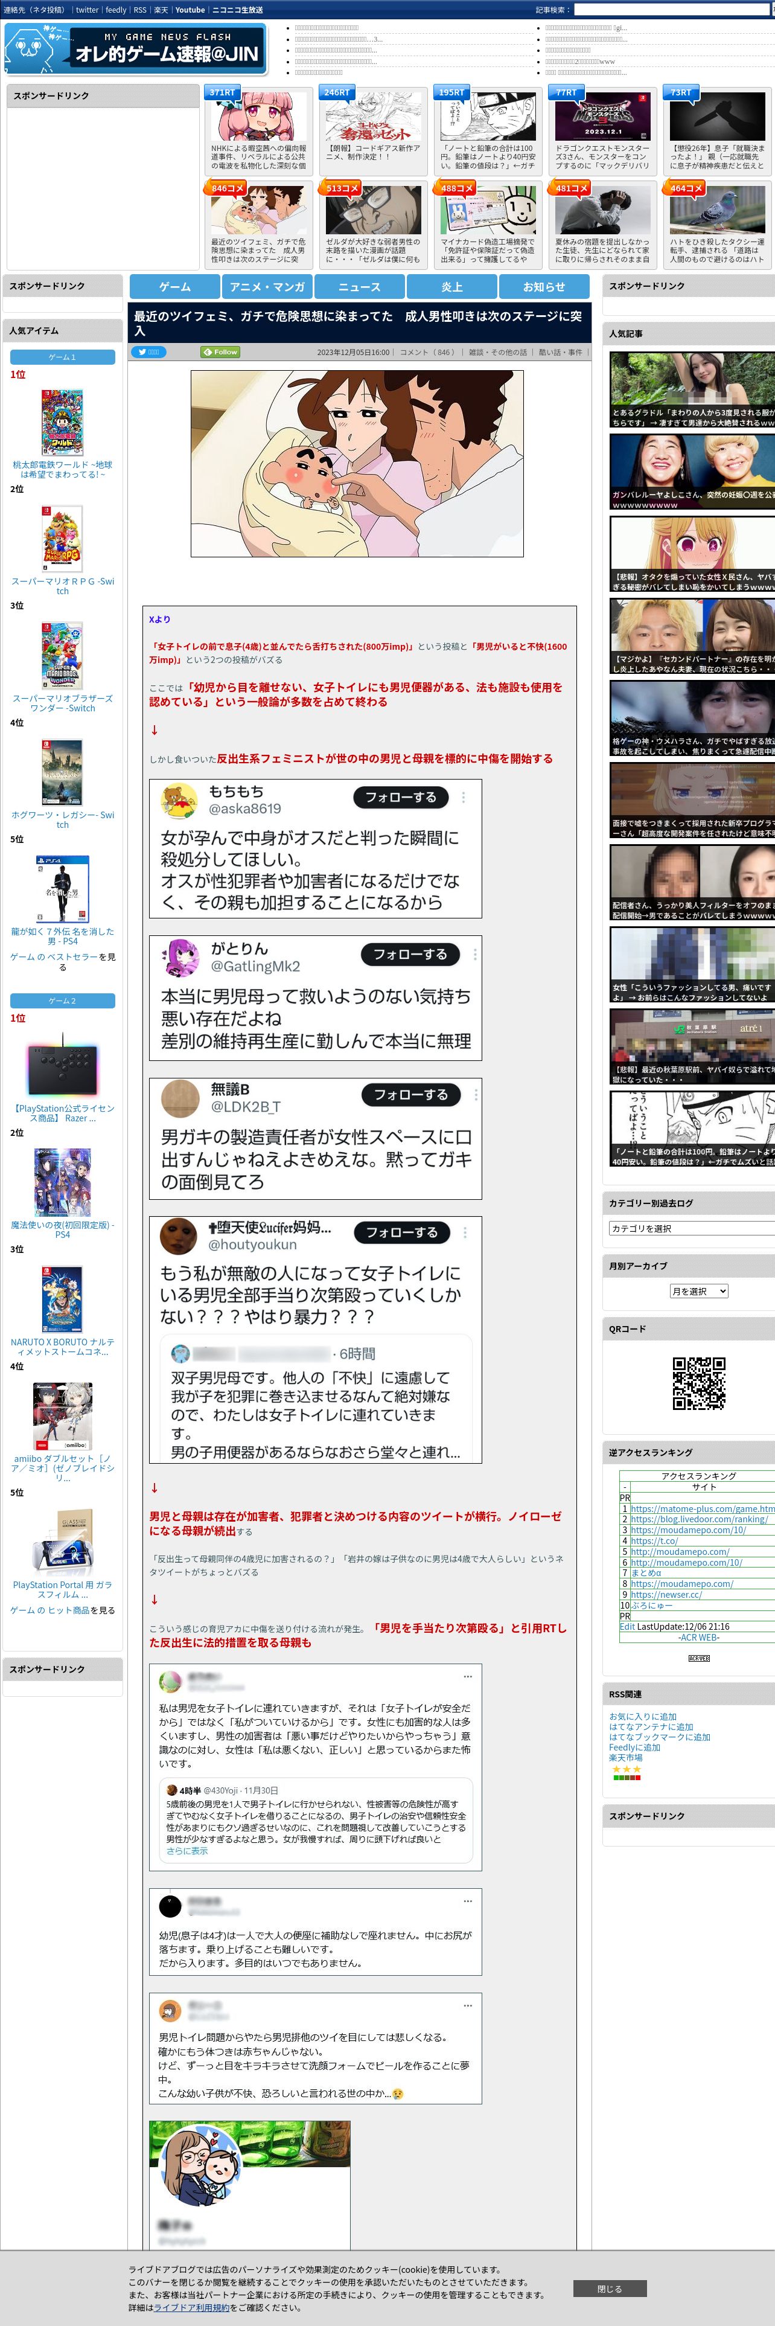Switch to the 炎上 tab
This screenshot has width=775, height=2326.
452,287
